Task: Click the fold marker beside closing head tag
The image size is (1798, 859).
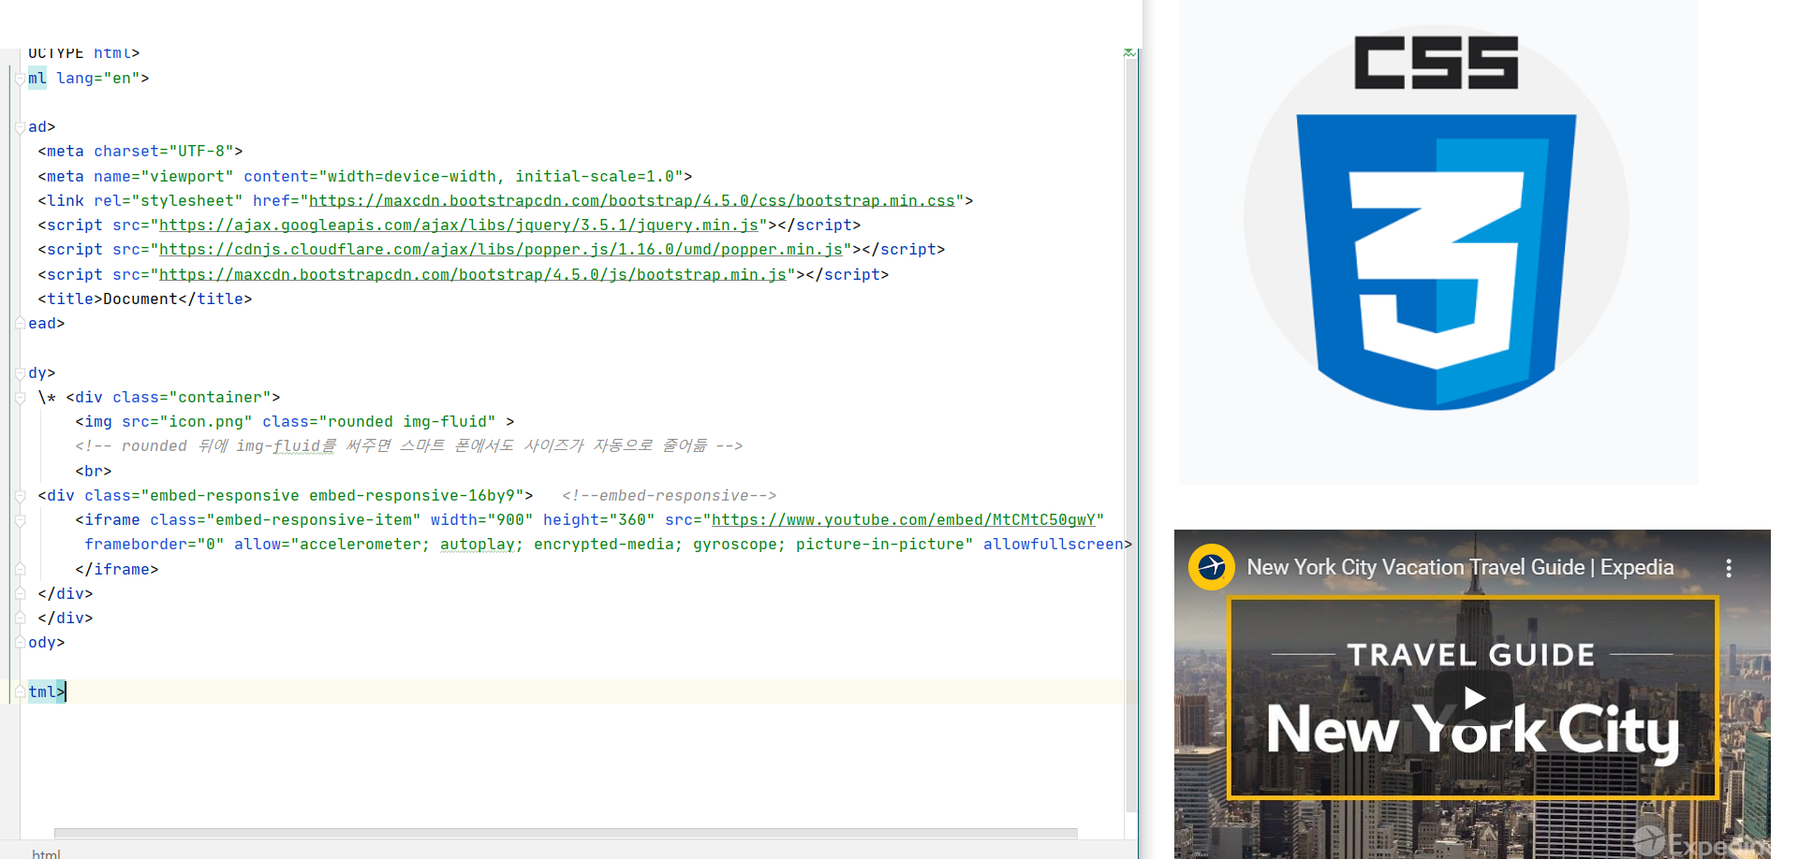Action: point(20,324)
